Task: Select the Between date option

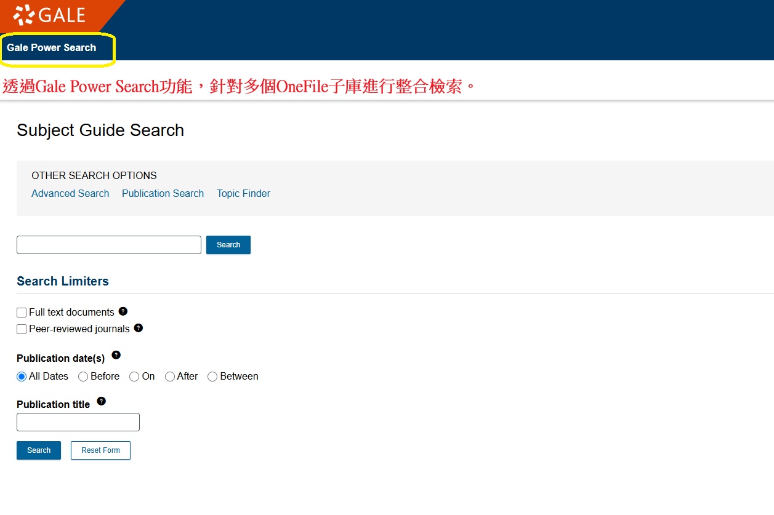Action: click(x=212, y=377)
